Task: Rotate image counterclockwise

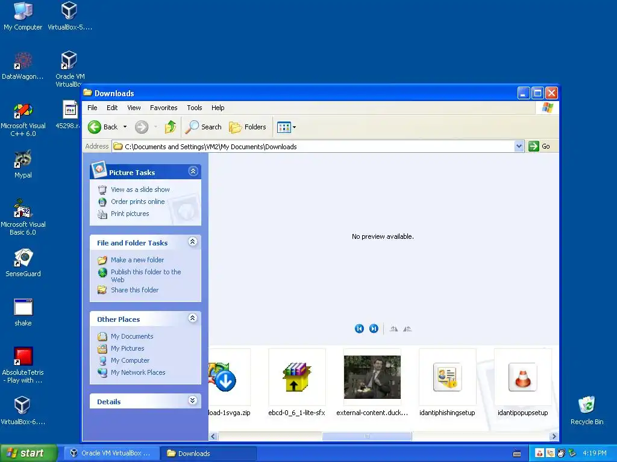Action: [x=407, y=329]
